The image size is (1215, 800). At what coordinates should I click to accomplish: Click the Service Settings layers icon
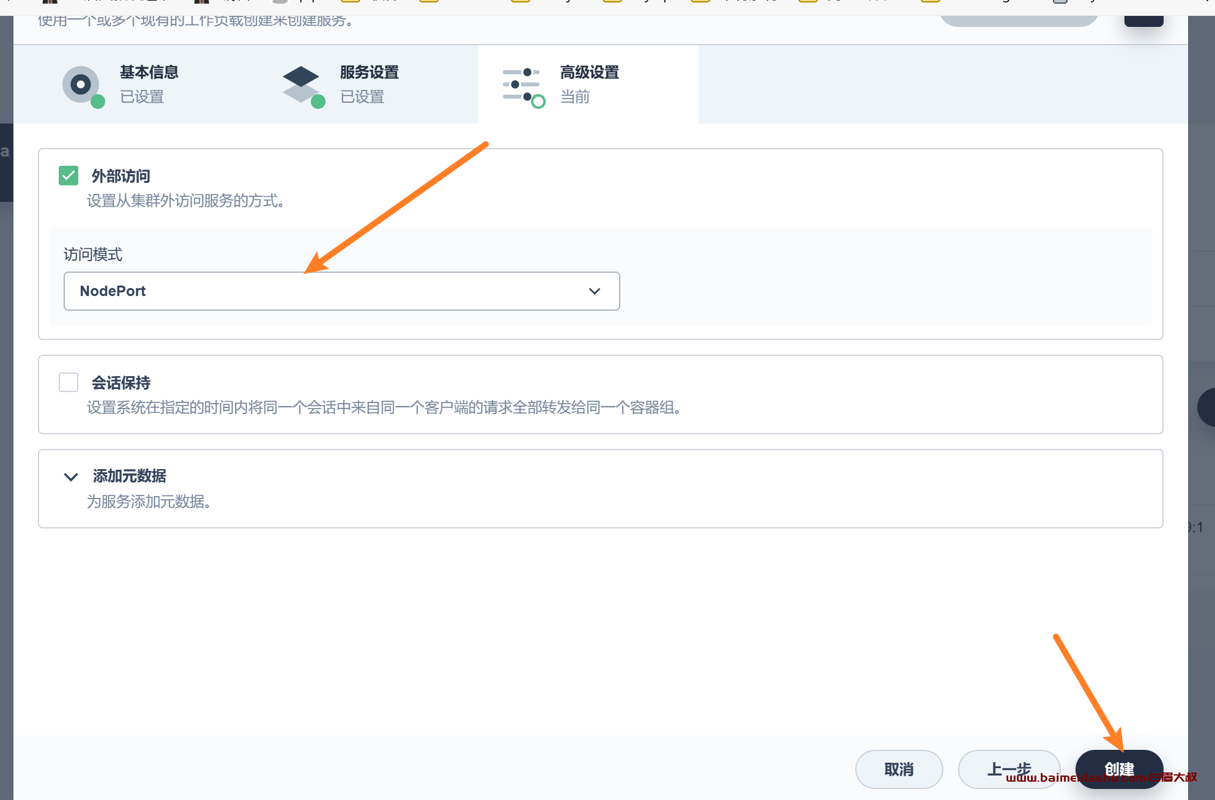pos(301,84)
